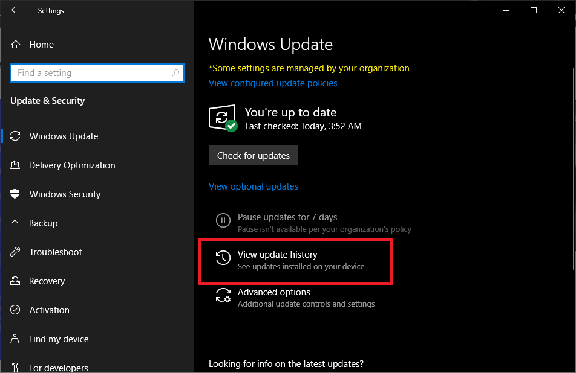Click the Home house icon

[x=16, y=44]
